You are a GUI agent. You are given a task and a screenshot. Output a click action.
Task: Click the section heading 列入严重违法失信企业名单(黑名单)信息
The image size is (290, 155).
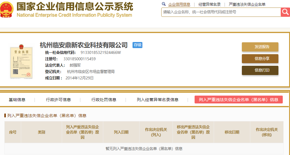point(47,116)
